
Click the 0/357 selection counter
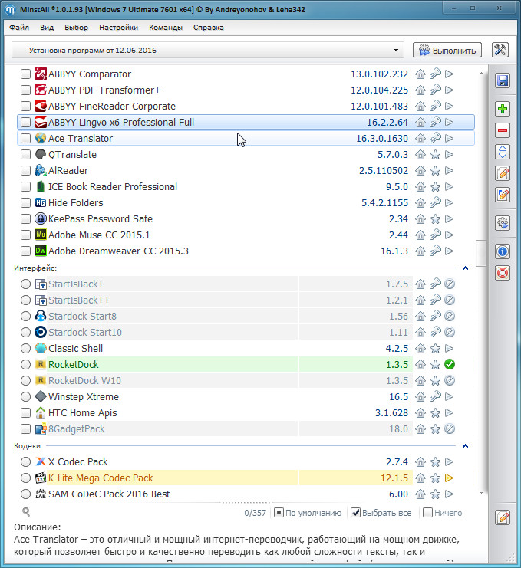pos(256,513)
